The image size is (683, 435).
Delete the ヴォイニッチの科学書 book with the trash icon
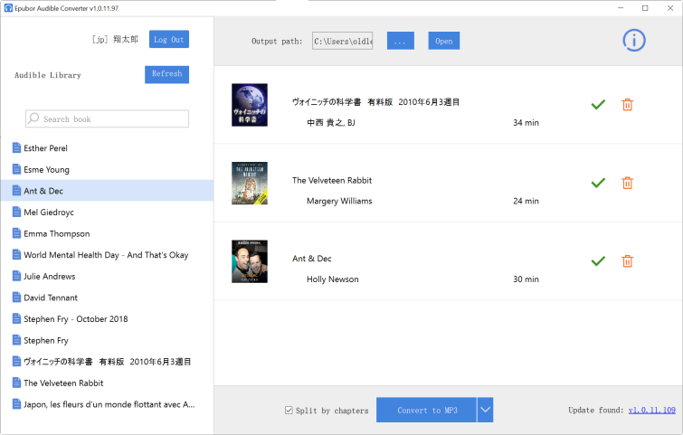[x=627, y=105]
